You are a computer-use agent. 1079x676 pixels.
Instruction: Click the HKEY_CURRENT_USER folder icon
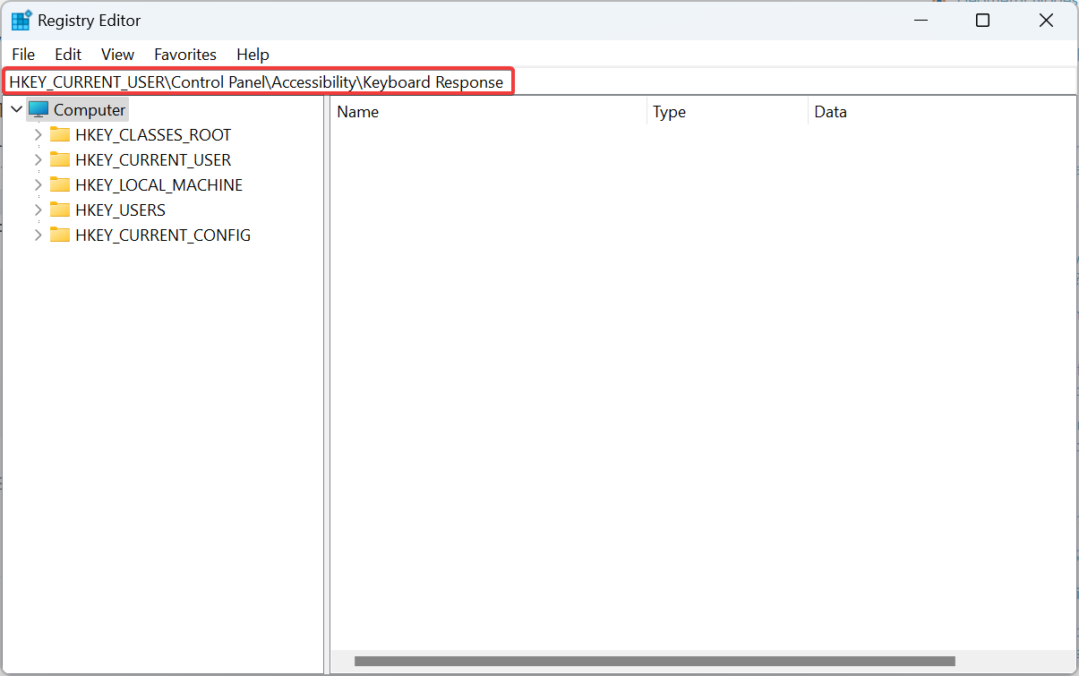click(x=60, y=160)
